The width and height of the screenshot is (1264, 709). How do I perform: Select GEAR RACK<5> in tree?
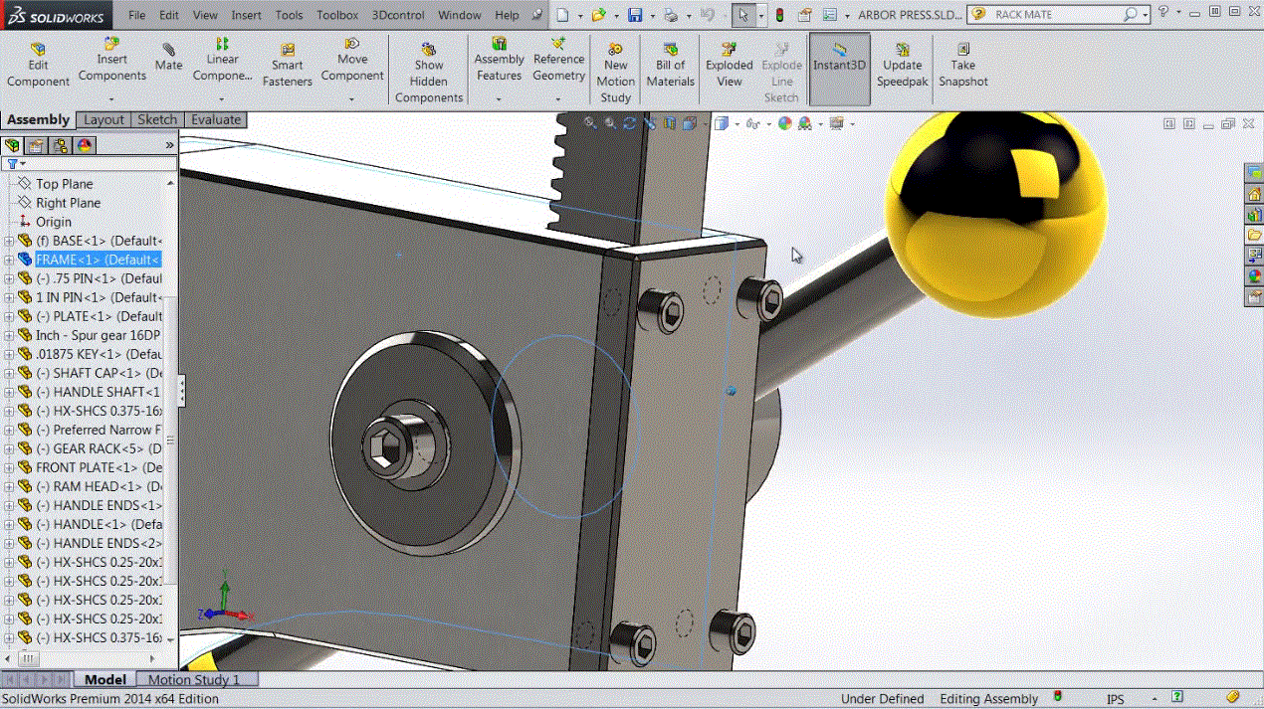(x=100, y=448)
